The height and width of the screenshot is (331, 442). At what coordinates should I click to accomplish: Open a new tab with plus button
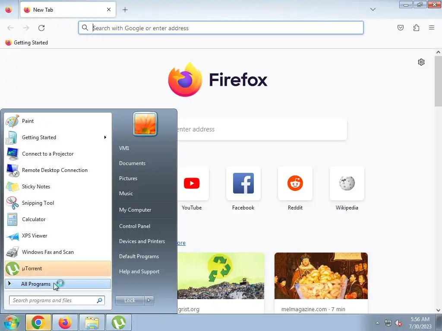pos(125,9)
